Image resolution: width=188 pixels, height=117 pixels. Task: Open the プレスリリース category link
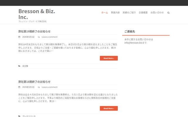tap(29, 116)
